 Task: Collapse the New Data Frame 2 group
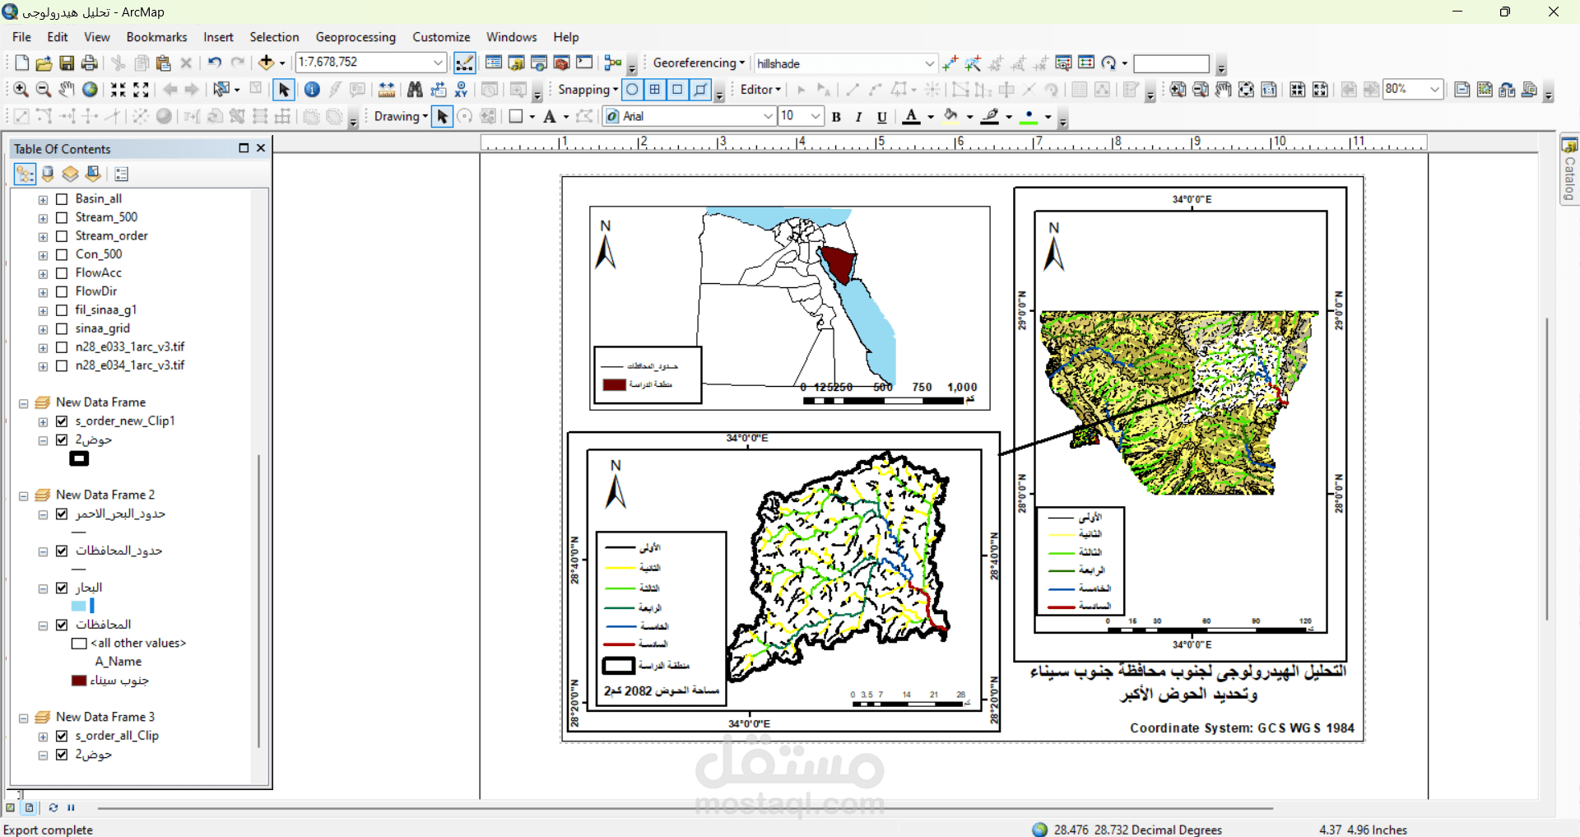(24, 495)
